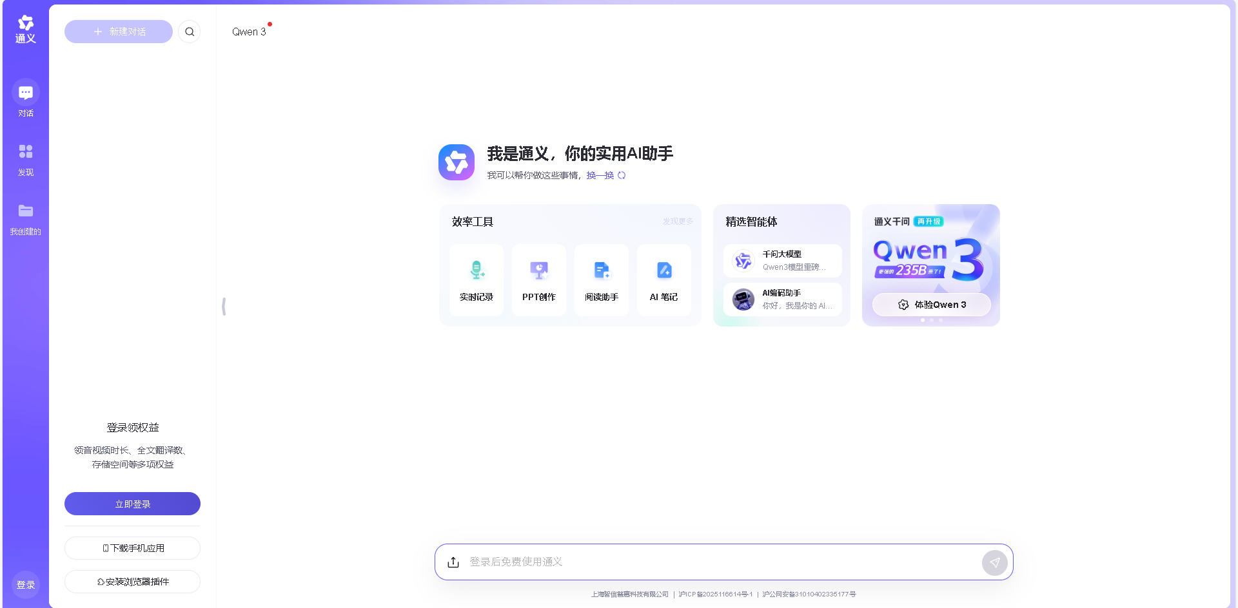Open the Qwen 3 model selector

[x=250, y=32]
